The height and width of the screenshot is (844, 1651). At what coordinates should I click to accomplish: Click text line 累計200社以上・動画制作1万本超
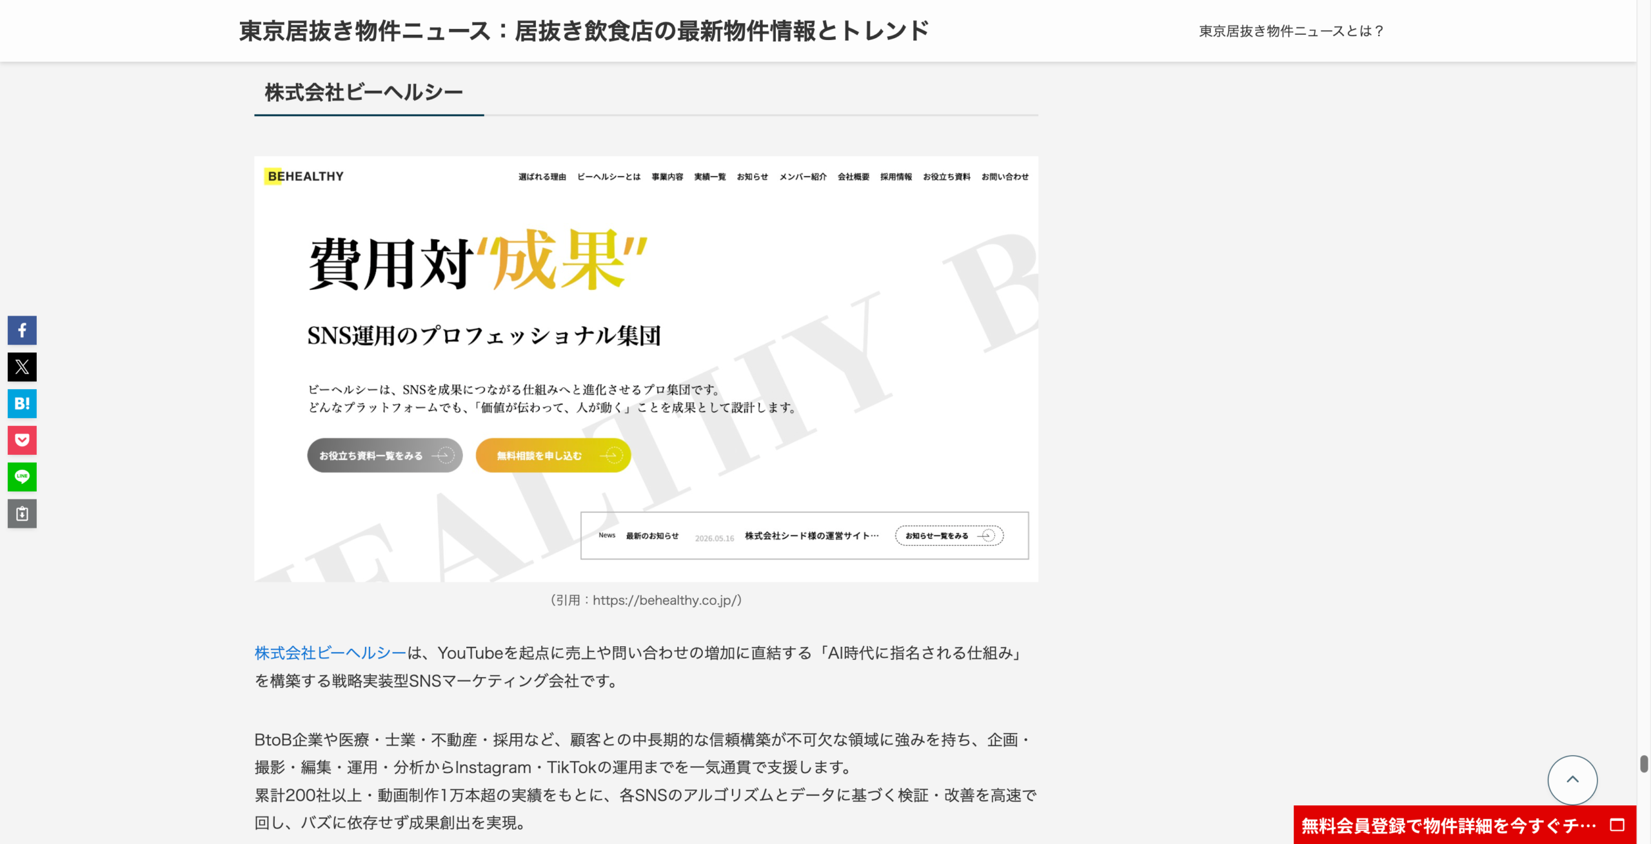(x=646, y=796)
